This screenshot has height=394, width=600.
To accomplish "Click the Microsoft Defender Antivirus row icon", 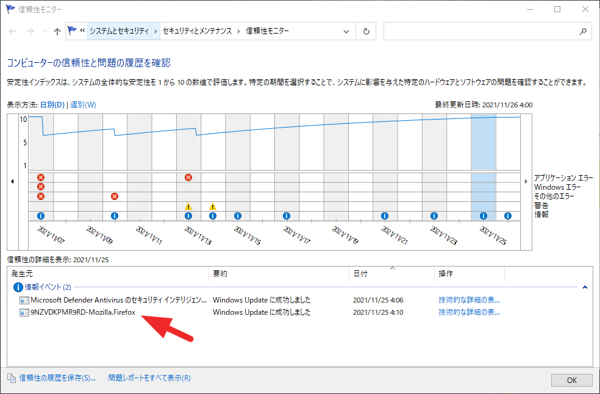I will coord(24,300).
